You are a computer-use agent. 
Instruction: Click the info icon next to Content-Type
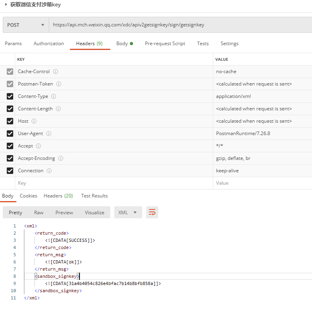point(54,96)
